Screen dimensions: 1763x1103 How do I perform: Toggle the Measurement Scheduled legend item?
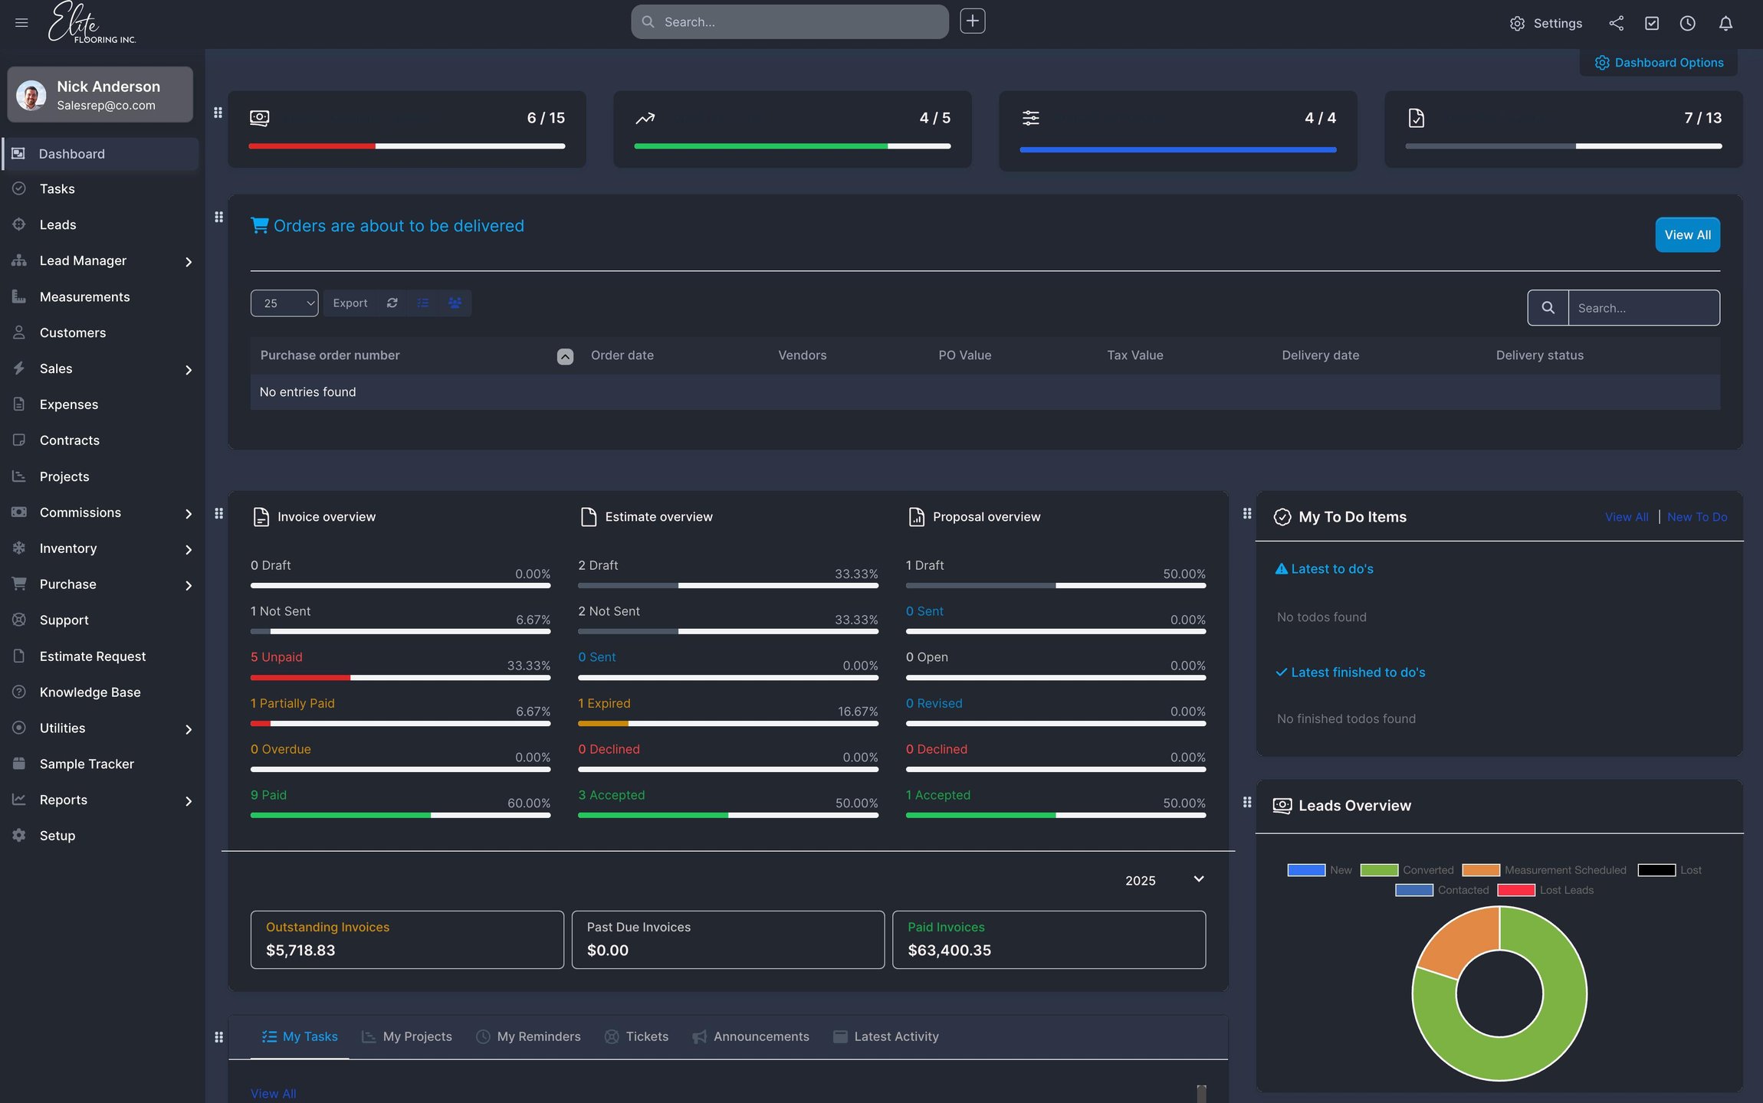(1544, 870)
